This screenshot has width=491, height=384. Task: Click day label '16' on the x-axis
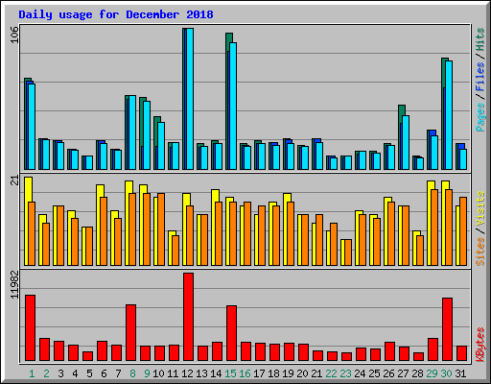tap(245, 373)
